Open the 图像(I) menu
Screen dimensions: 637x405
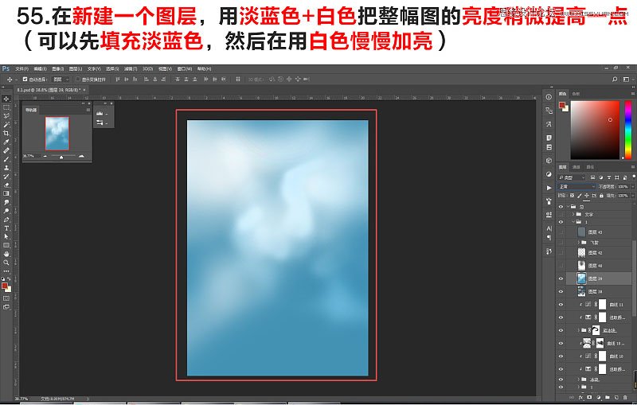pos(58,69)
